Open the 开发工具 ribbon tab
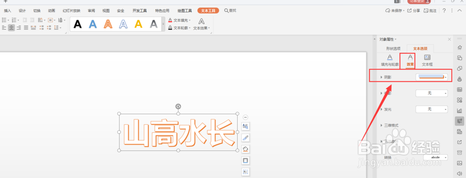Viewport: 466px width, 178px height. [x=140, y=11]
